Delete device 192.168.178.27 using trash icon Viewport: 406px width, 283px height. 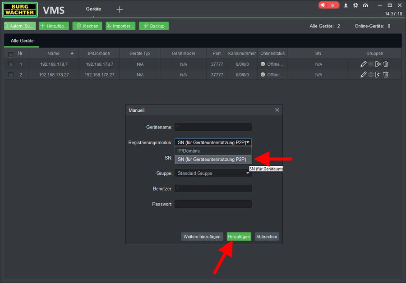point(386,75)
